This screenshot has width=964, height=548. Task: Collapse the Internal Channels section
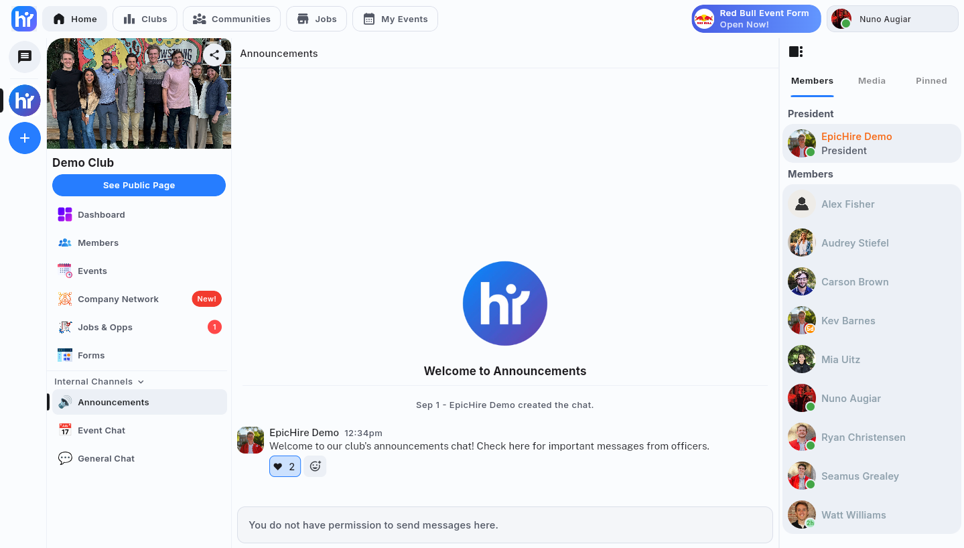[x=99, y=381]
